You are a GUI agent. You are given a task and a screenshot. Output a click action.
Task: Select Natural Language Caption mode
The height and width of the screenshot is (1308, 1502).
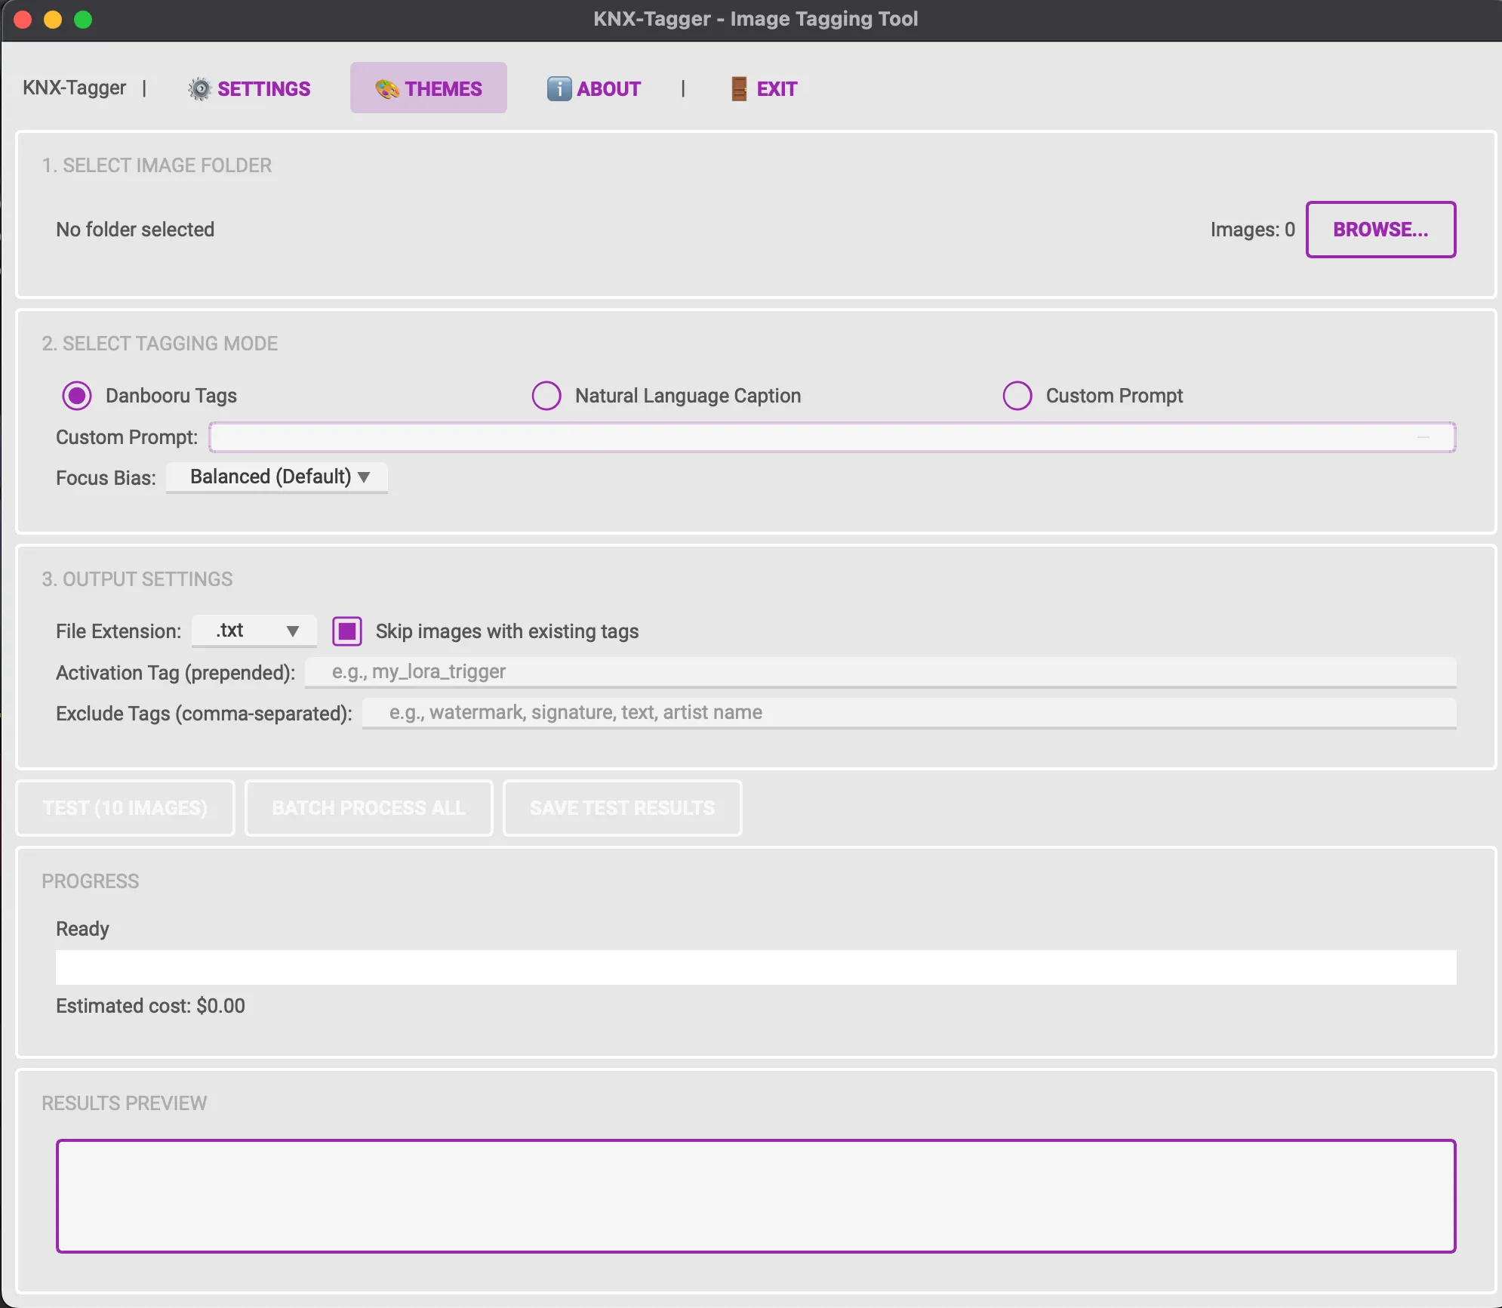[x=546, y=396]
